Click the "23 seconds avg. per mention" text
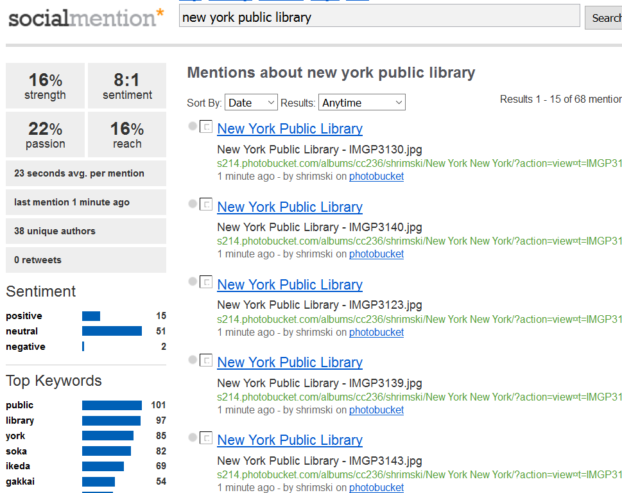Viewport: 622px width, 493px height. click(79, 173)
